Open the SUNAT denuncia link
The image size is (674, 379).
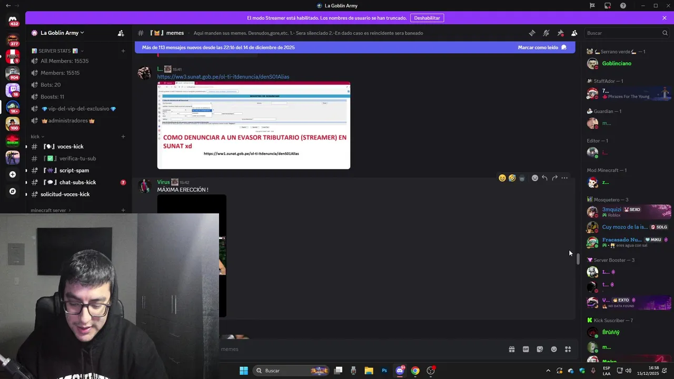click(223, 77)
